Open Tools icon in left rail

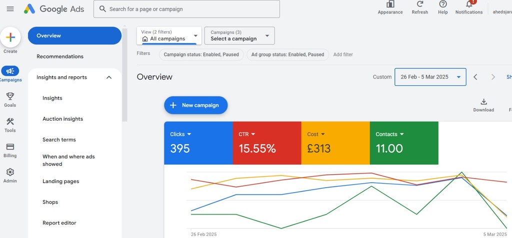tap(10, 122)
